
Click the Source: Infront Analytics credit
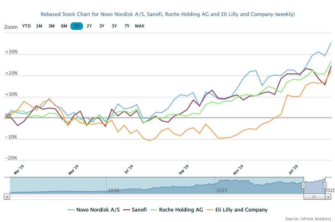pos(308,218)
